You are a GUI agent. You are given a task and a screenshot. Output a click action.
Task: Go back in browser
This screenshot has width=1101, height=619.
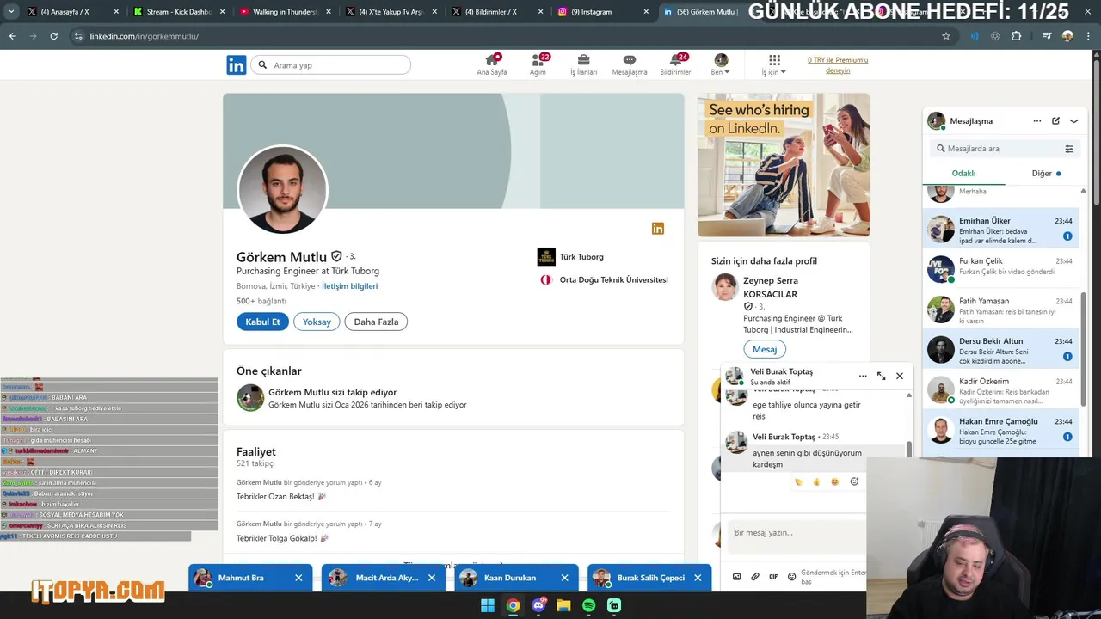click(x=12, y=36)
